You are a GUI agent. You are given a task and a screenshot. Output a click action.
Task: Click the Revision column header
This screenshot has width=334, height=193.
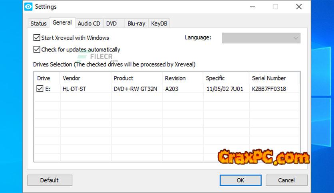tap(183, 78)
